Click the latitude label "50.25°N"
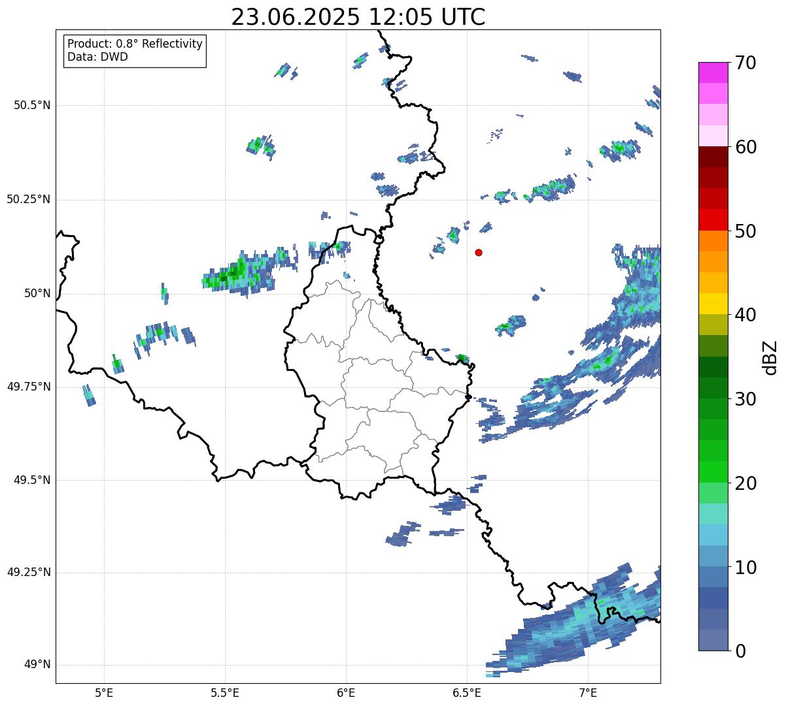Screen dimensions: 786x706 click(x=29, y=199)
